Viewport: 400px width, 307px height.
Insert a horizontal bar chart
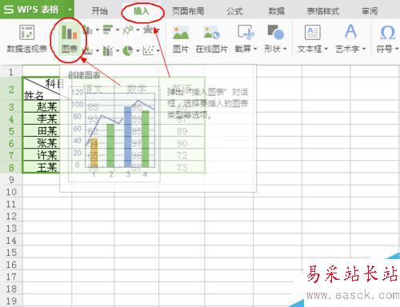coord(108,30)
